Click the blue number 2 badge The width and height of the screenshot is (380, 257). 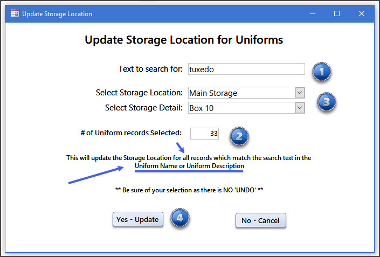click(x=239, y=136)
